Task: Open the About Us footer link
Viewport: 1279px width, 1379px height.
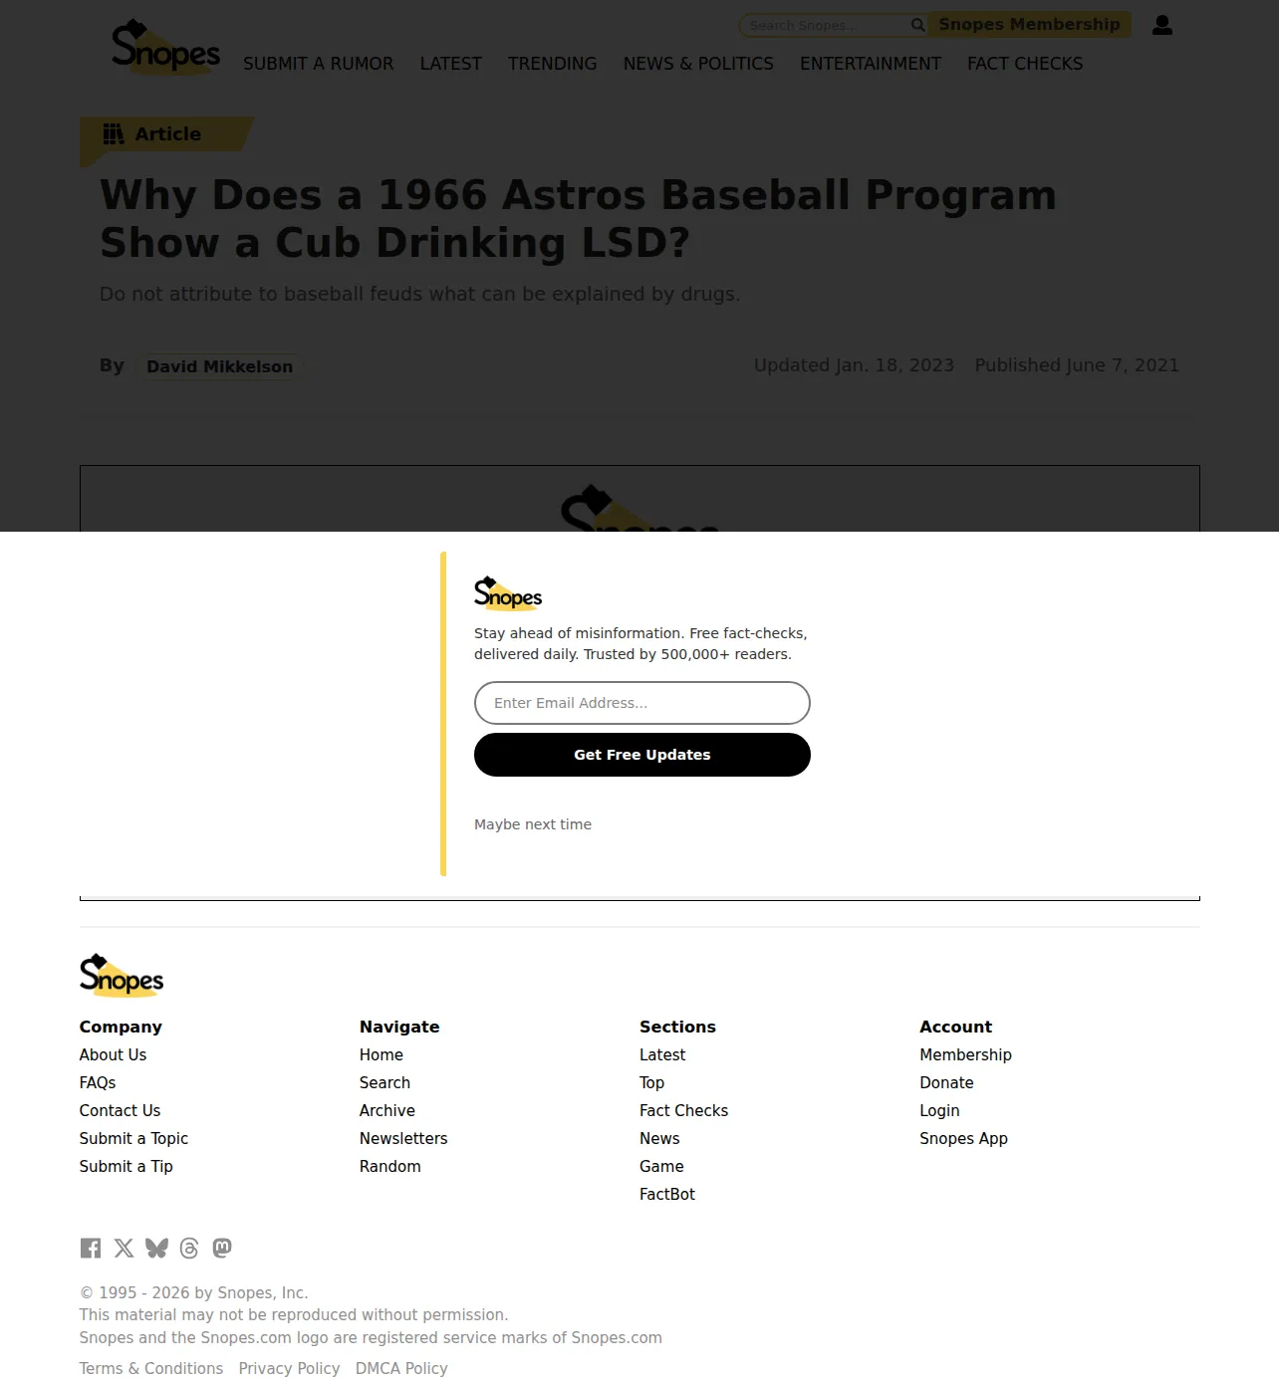Action: pyautogui.click(x=113, y=1054)
